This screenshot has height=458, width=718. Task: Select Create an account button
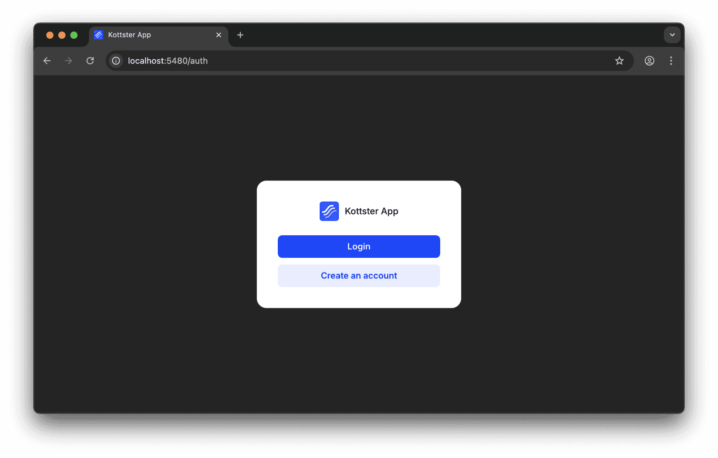click(359, 276)
